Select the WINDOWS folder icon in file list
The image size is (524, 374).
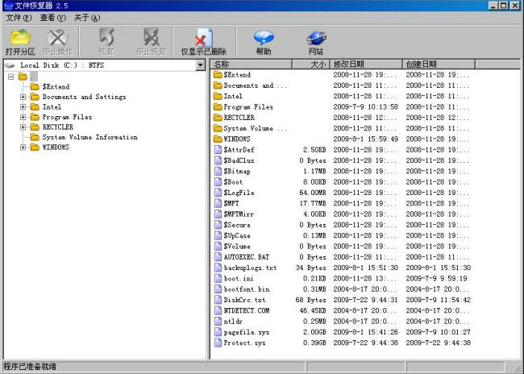pyautogui.click(x=218, y=139)
